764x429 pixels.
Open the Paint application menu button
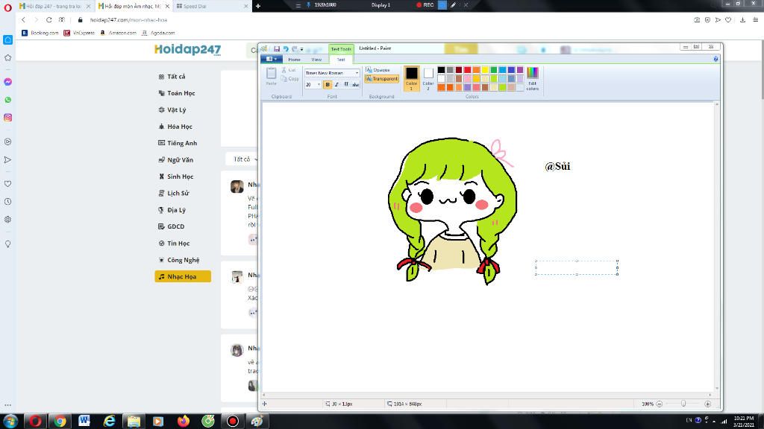tap(272, 60)
